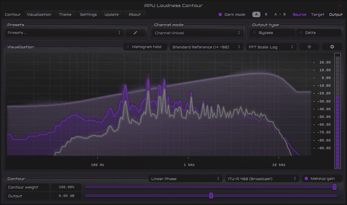Click the pencil edit preset icon
Image resolution: width=347 pixels, height=205 pixels.
136,33
